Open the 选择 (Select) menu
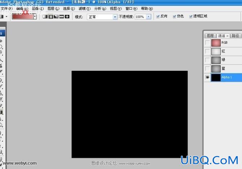 69,9
